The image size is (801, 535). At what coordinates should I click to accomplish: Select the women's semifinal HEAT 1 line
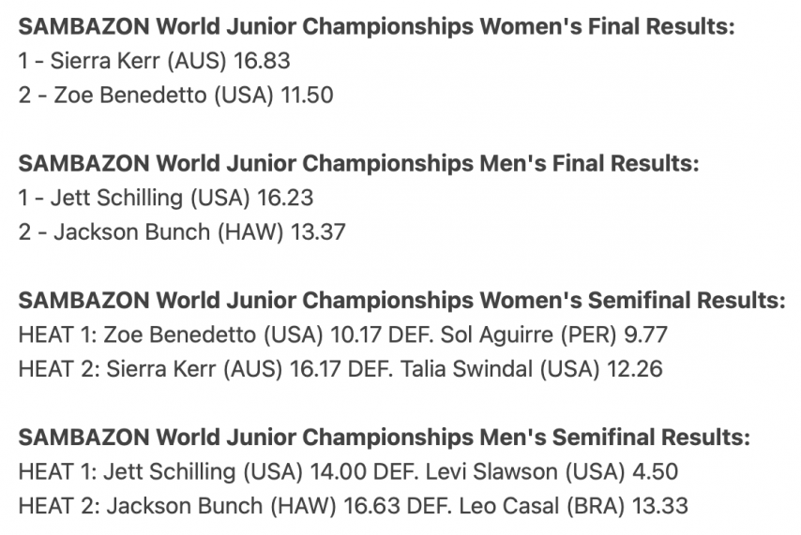pyautogui.click(x=342, y=334)
